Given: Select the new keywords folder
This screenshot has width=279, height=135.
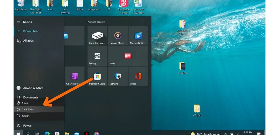Looking at the screenshot, I should pos(65,7).
